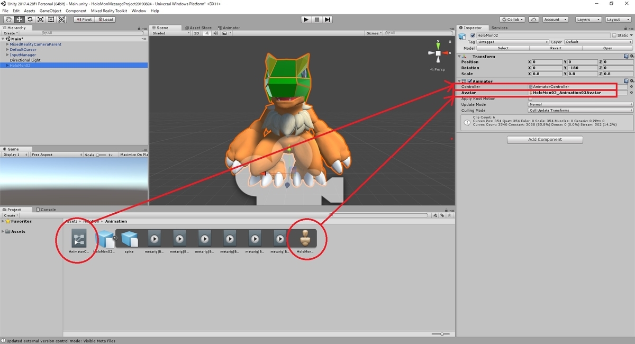Toggle Apply Root Motion checkbox
The image size is (635, 344).
[530, 98]
